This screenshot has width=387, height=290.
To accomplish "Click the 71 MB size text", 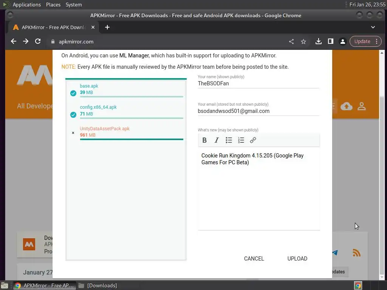I will coord(87,114).
